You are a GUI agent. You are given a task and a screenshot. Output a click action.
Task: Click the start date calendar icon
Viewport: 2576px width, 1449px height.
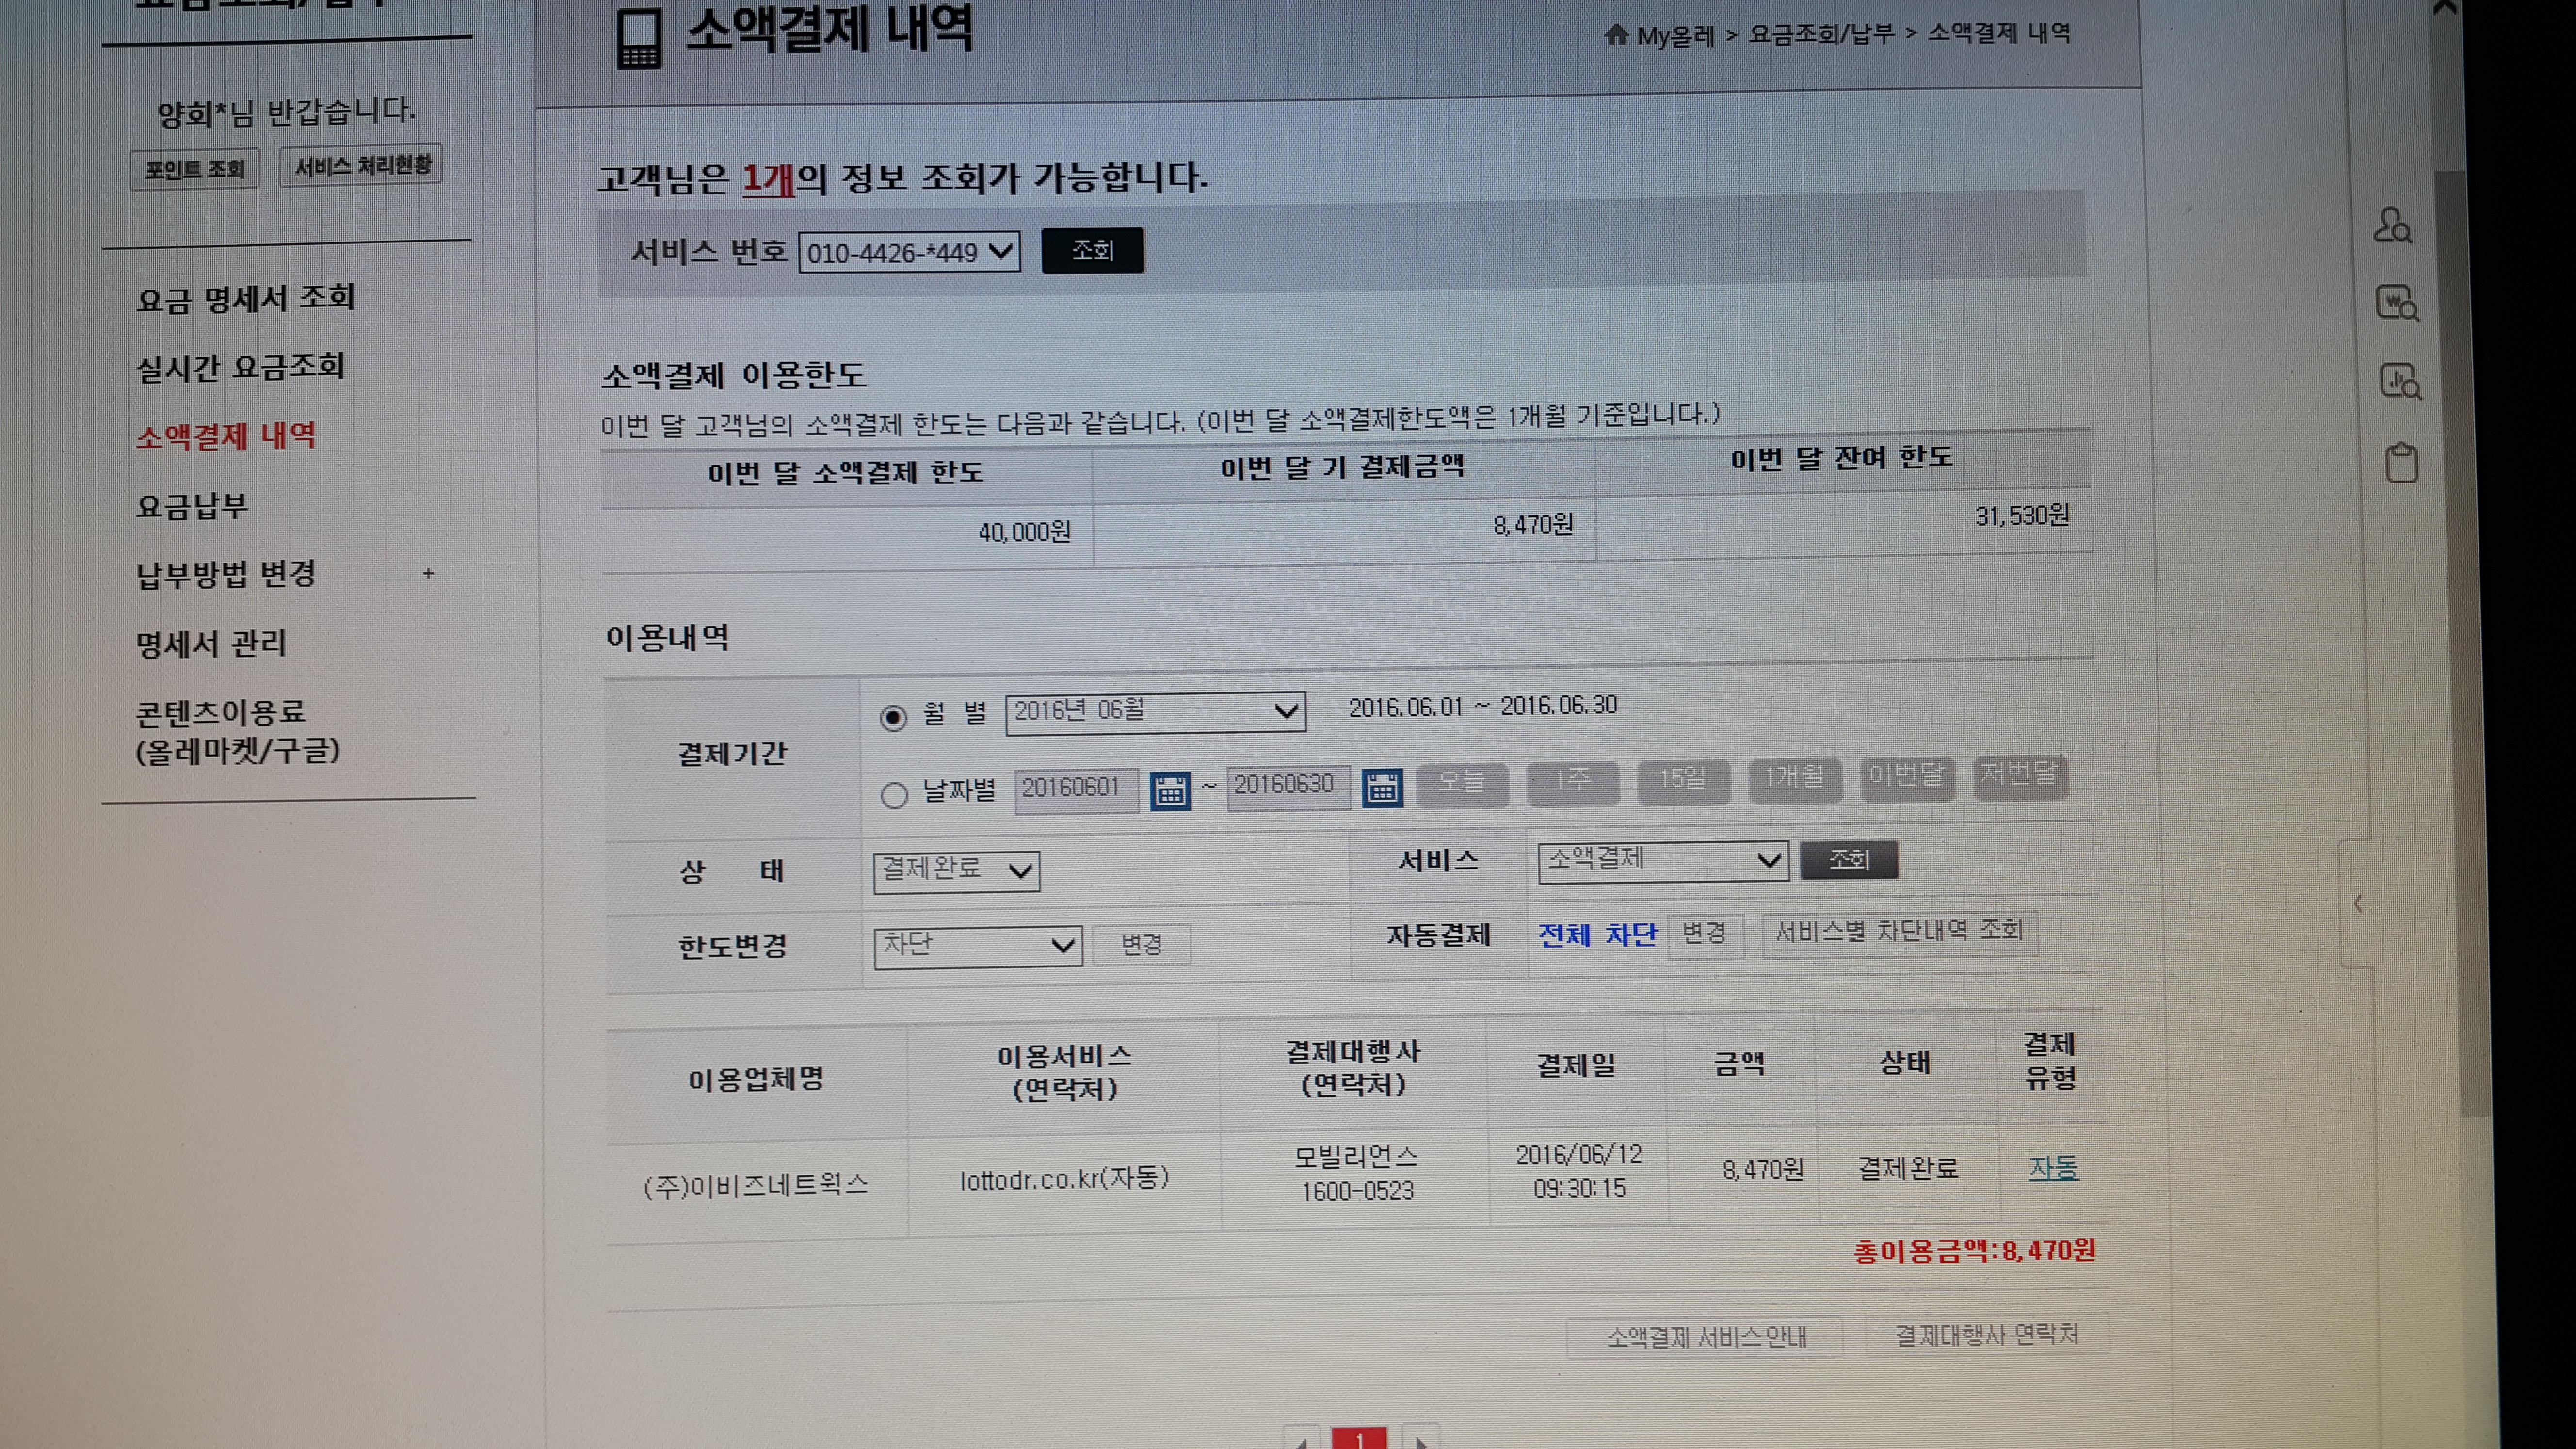pyautogui.click(x=1170, y=790)
